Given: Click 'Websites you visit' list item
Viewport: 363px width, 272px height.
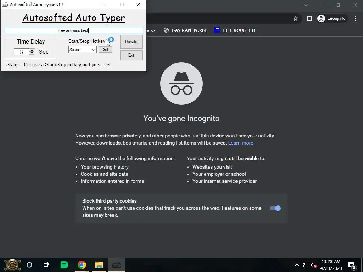Looking at the screenshot, I should [x=212, y=167].
